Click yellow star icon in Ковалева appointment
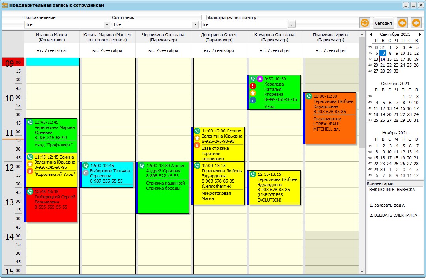Screen dimensions: 426x278 [x=253, y=93]
